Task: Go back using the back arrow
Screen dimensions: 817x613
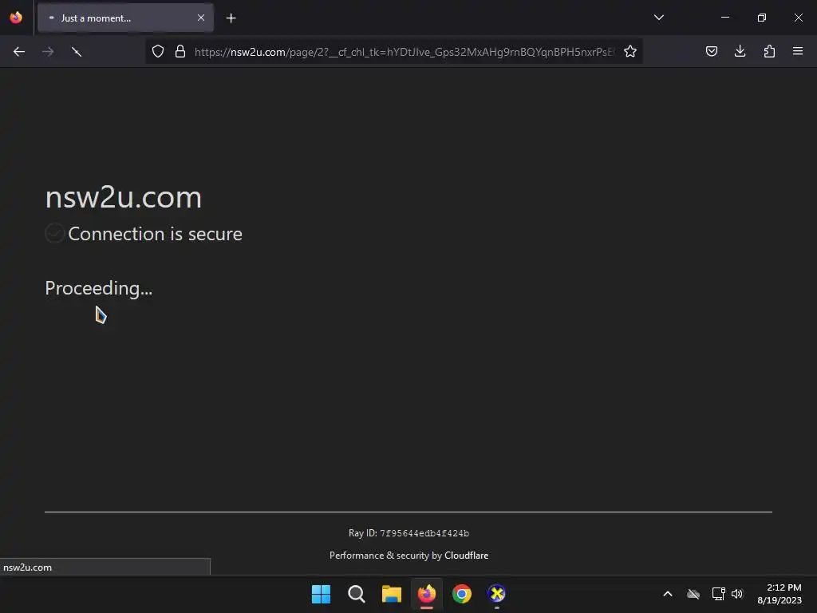Action: (19, 52)
